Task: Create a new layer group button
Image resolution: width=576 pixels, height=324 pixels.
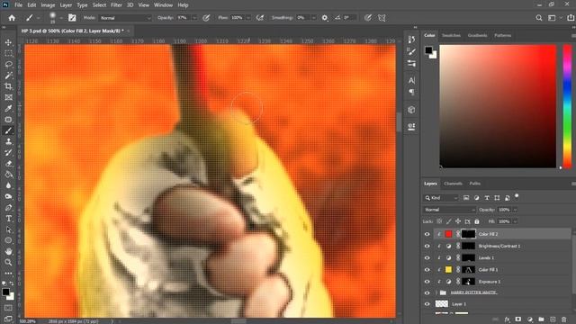Action: pyautogui.click(x=541, y=319)
